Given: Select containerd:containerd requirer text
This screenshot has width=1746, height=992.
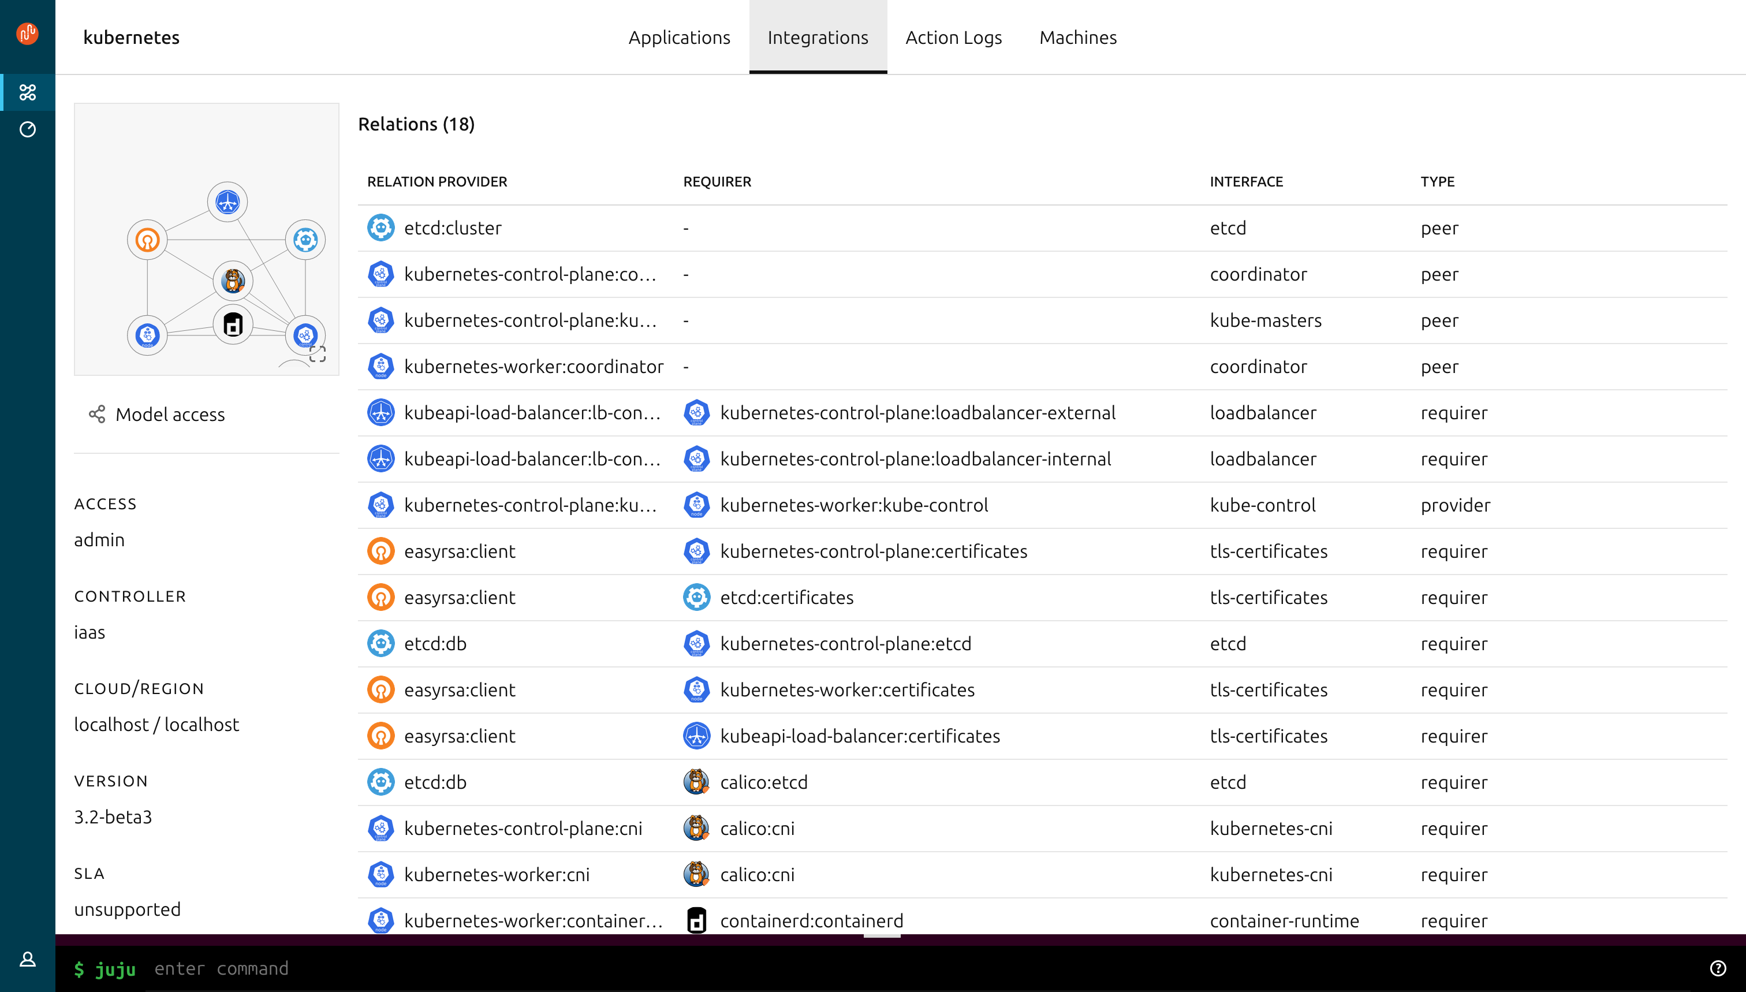Looking at the screenshot, I should click(811, 920).
